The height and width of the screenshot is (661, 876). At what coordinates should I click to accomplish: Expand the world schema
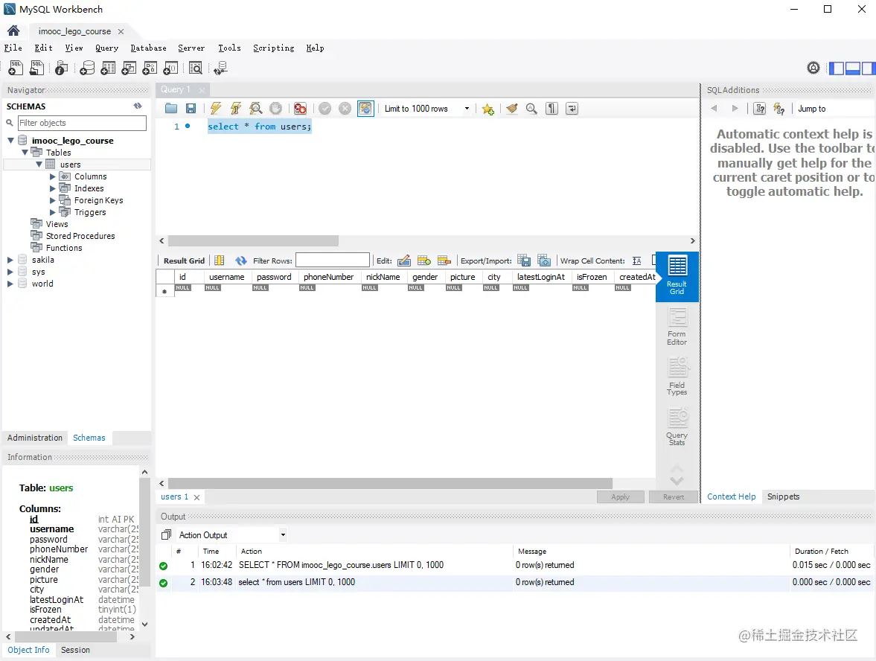pyautogui.click(x=10, y=284)
